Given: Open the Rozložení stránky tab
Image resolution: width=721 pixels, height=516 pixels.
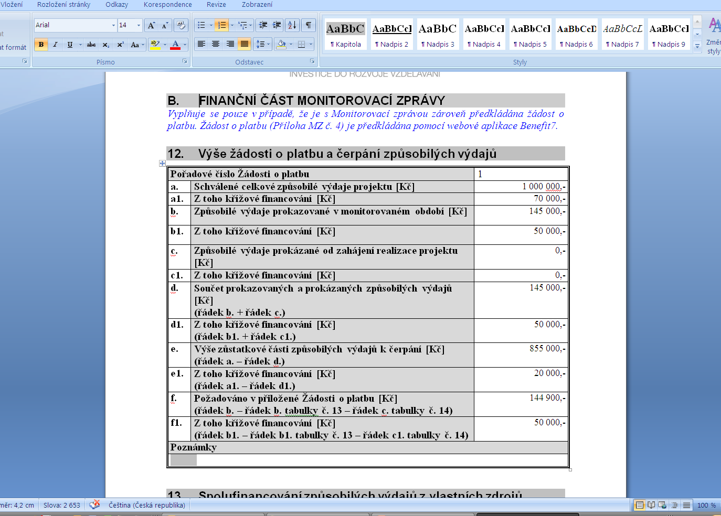Looking at the screenshot, I should tap(63, 5).
